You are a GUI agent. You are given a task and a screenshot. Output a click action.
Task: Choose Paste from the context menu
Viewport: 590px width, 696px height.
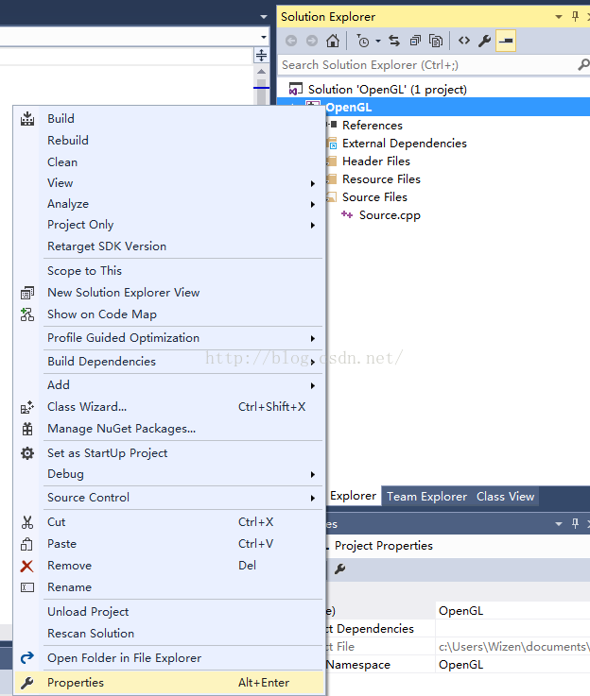(169, 544)
